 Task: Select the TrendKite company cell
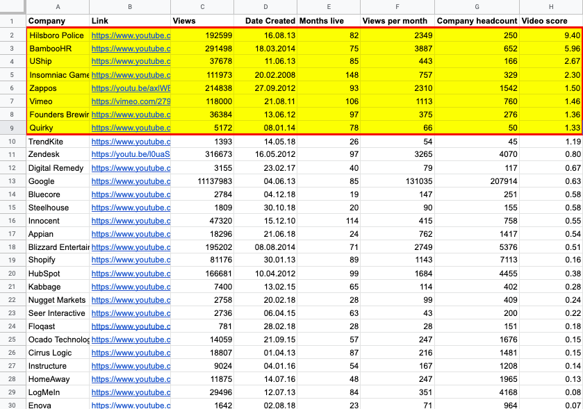tap(58, 142)
